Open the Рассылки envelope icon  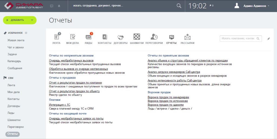pyautogui.click(x=187, y=37)
